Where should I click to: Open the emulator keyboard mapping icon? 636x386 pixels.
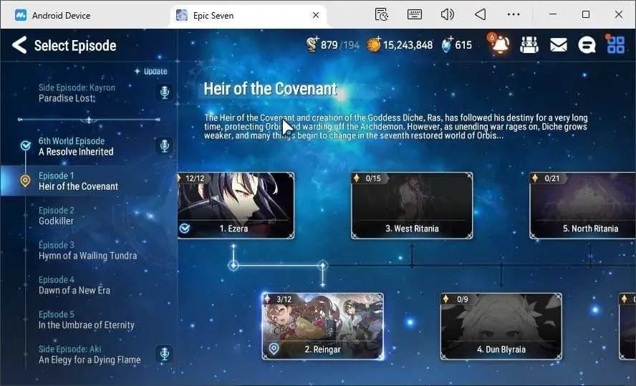[414, 14]
